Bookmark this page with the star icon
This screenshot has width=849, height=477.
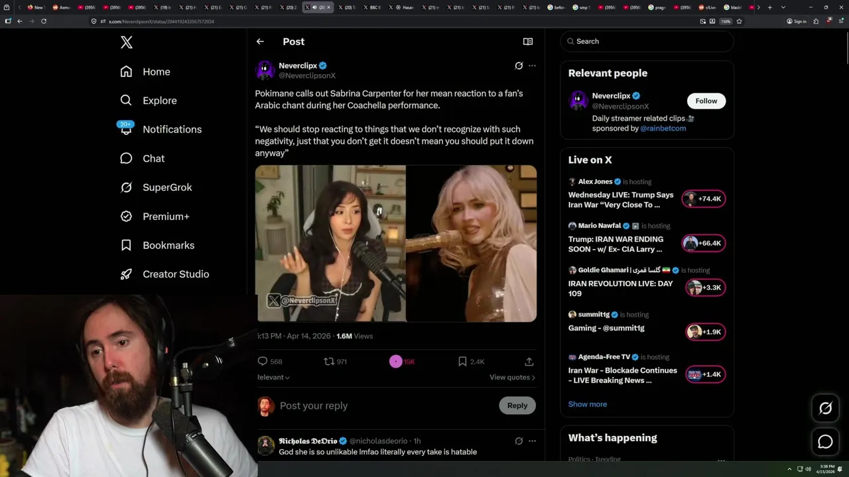739,21
